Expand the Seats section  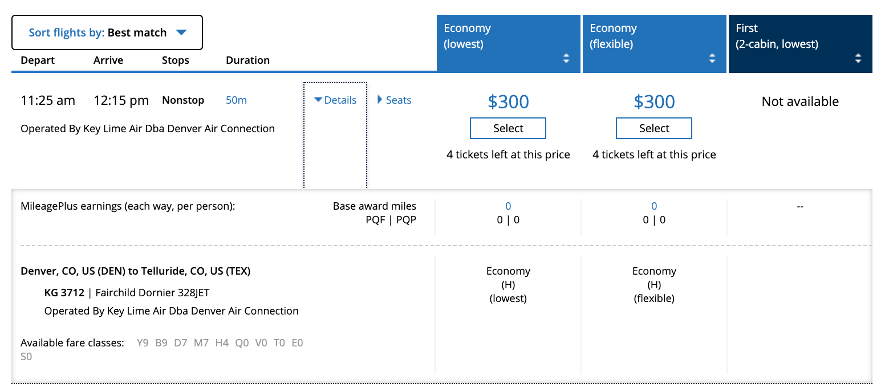pyautogui.click(x=395, y=100)
